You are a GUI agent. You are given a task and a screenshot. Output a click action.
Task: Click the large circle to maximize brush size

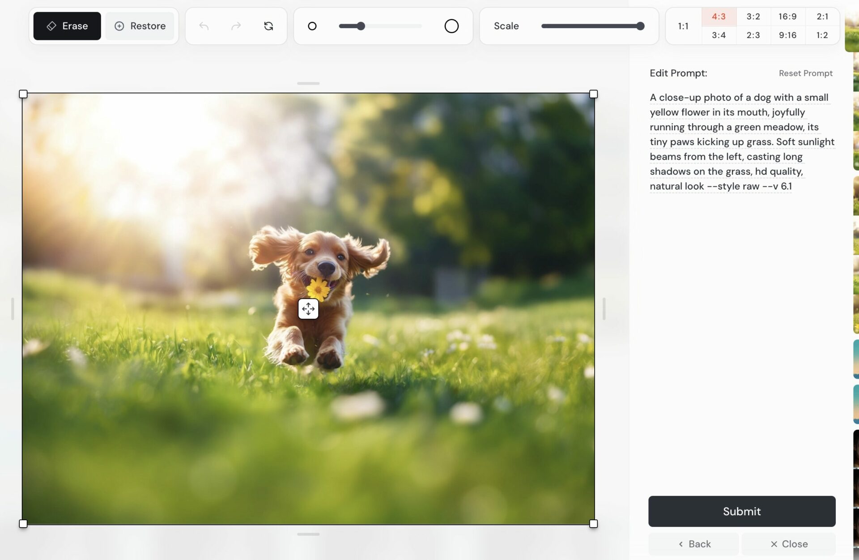[451, 26]
